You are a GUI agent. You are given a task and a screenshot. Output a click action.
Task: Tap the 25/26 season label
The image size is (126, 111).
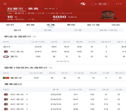click(x=56, y=94)
